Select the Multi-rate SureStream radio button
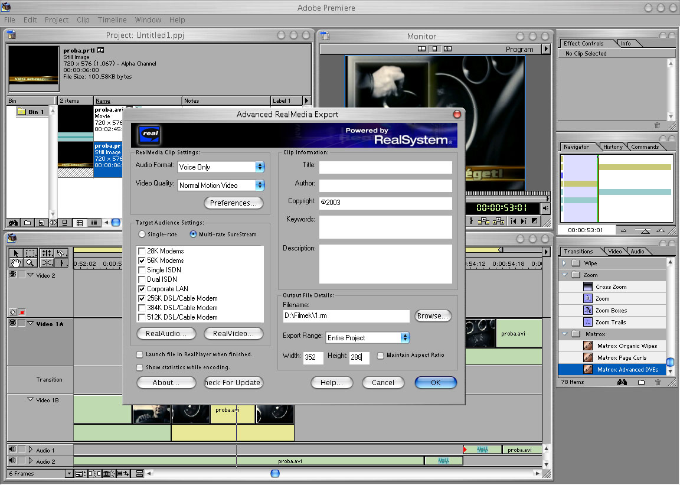Image resolution: width=680 pixels, height=485 pixels. [x=193, y=234]
